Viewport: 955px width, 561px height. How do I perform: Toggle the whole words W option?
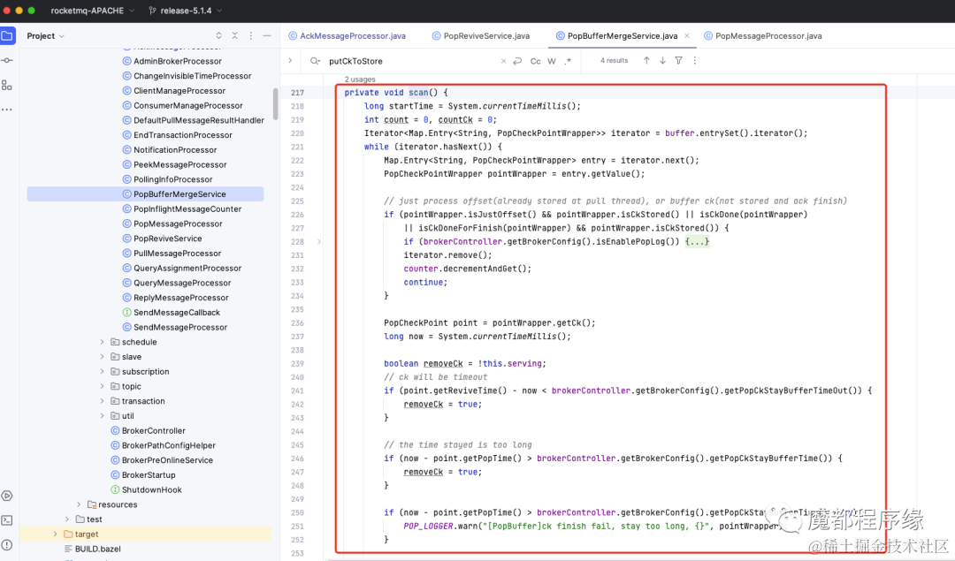click(x=552, y=61)
